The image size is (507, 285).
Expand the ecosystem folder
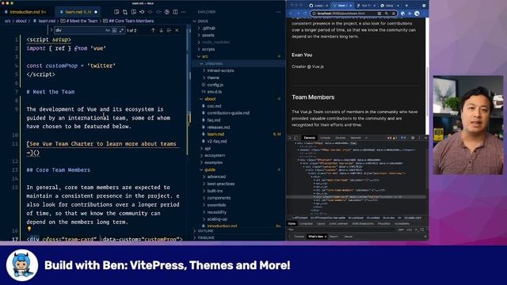(x=215, y=155)
